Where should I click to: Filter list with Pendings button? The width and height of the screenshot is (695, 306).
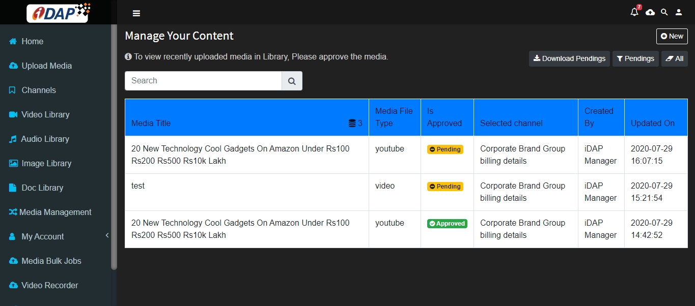635,58
